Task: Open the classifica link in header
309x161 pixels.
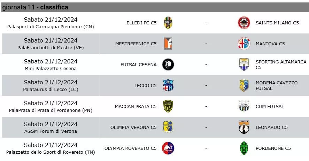Action: pos(54,7)
